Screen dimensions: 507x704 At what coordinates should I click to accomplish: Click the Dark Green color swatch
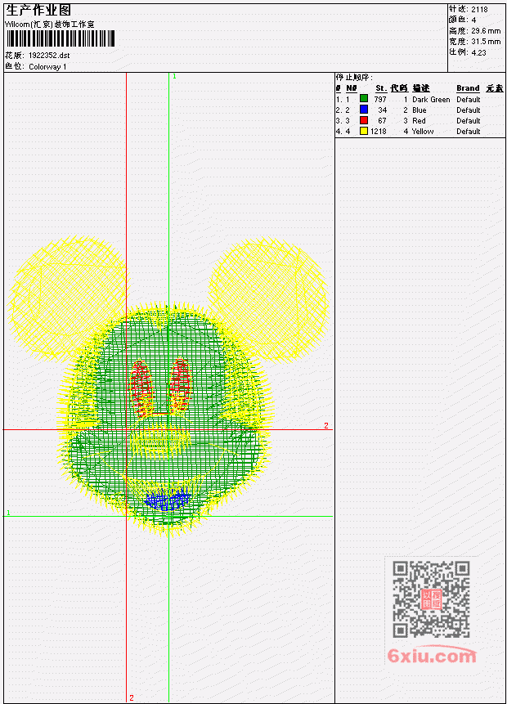coord(364,99)
